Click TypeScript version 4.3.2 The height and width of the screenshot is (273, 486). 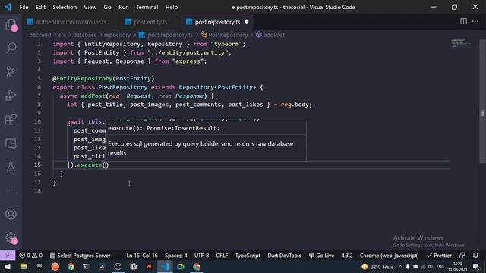point(347,256)
